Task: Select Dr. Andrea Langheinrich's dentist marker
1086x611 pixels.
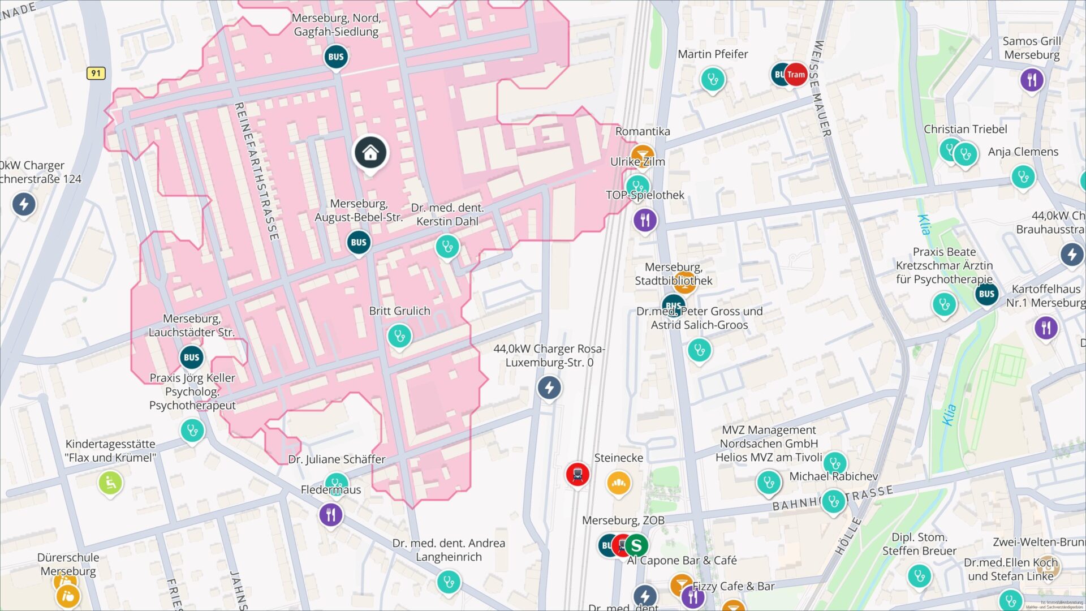Action: [x=449, y=582]
